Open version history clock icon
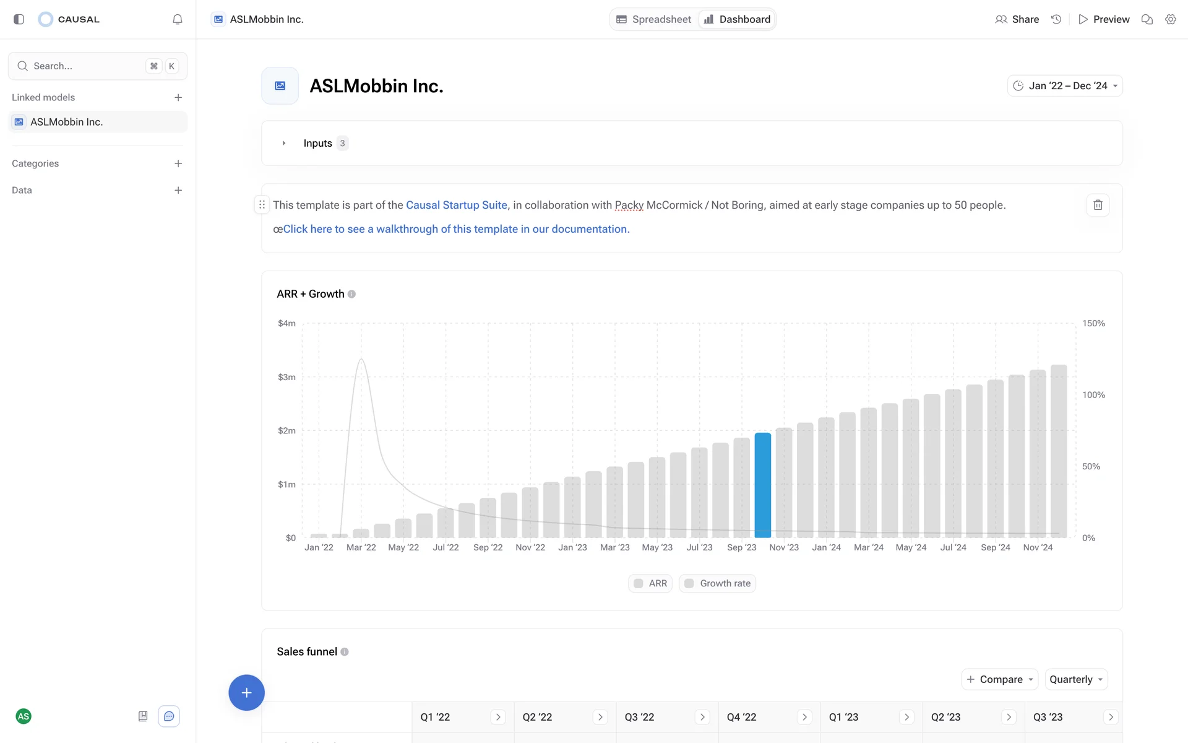Image resolution: width=1188 pixels, height=743 pixels. coord(1056,19)
